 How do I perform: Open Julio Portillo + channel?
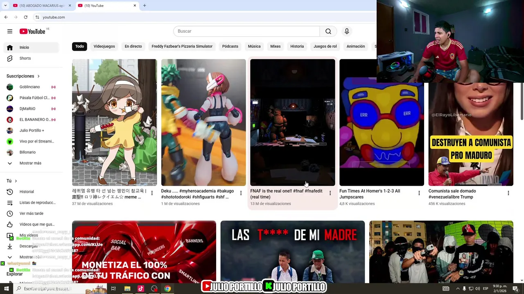[31, 130]
